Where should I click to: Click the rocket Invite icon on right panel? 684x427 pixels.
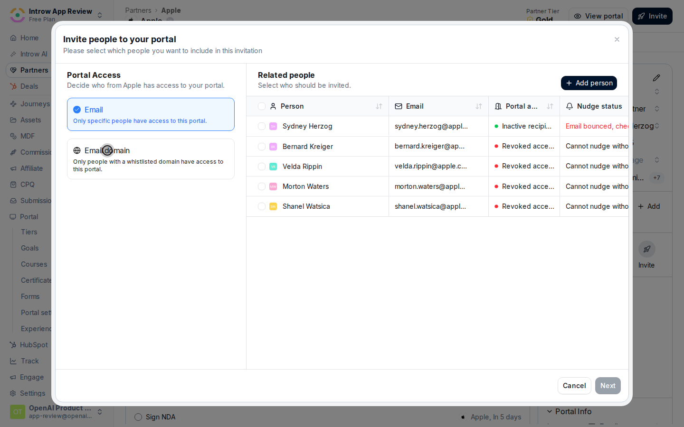click(646, 249)
